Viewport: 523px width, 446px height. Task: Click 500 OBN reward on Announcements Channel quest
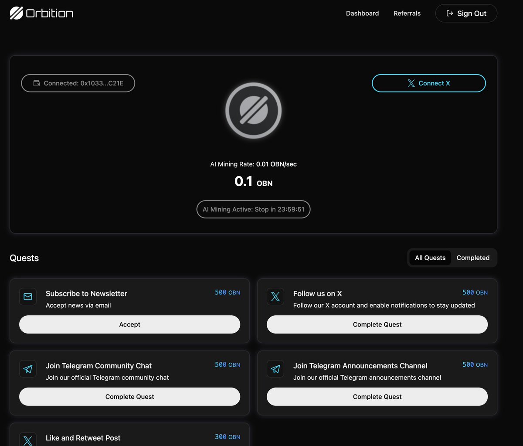(475, 364)
